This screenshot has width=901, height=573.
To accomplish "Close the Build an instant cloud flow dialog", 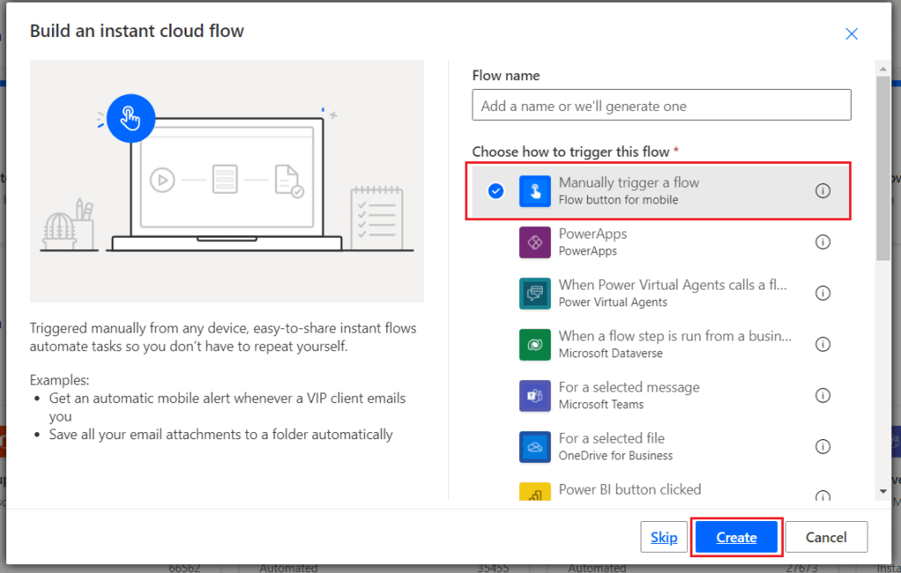I will [x=852, y=34].
